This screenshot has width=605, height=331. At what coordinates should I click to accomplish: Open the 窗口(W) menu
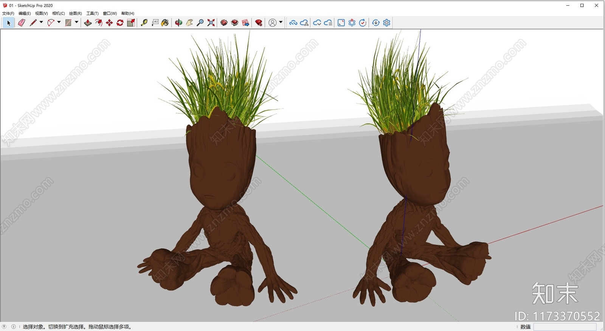(110, 14)
